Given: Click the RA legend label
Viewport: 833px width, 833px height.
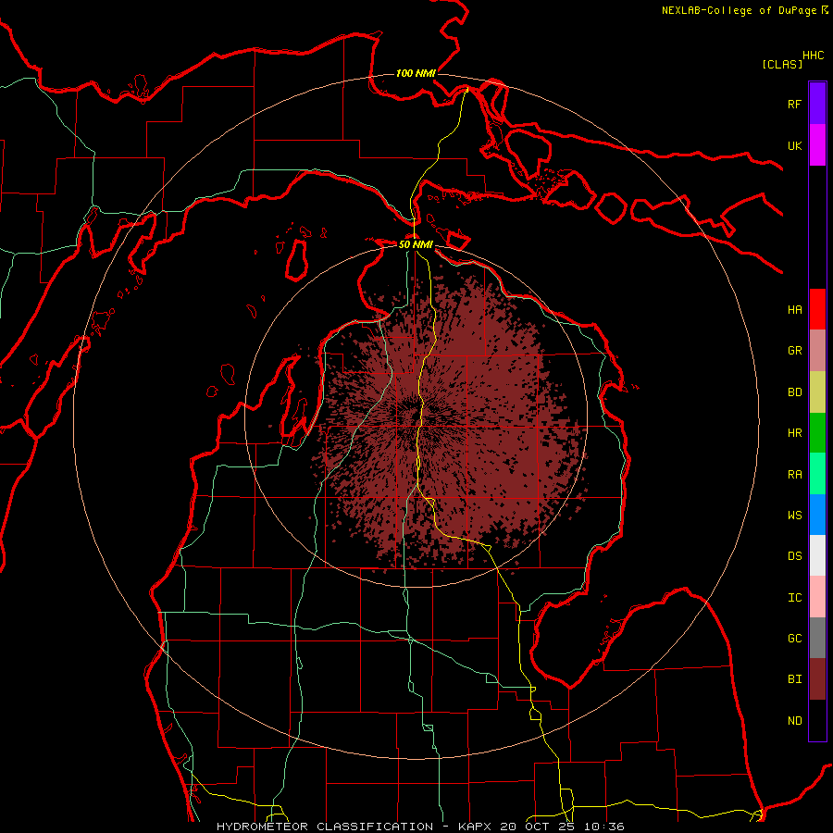Looking at the screenshot, I should tap(795, 475).
